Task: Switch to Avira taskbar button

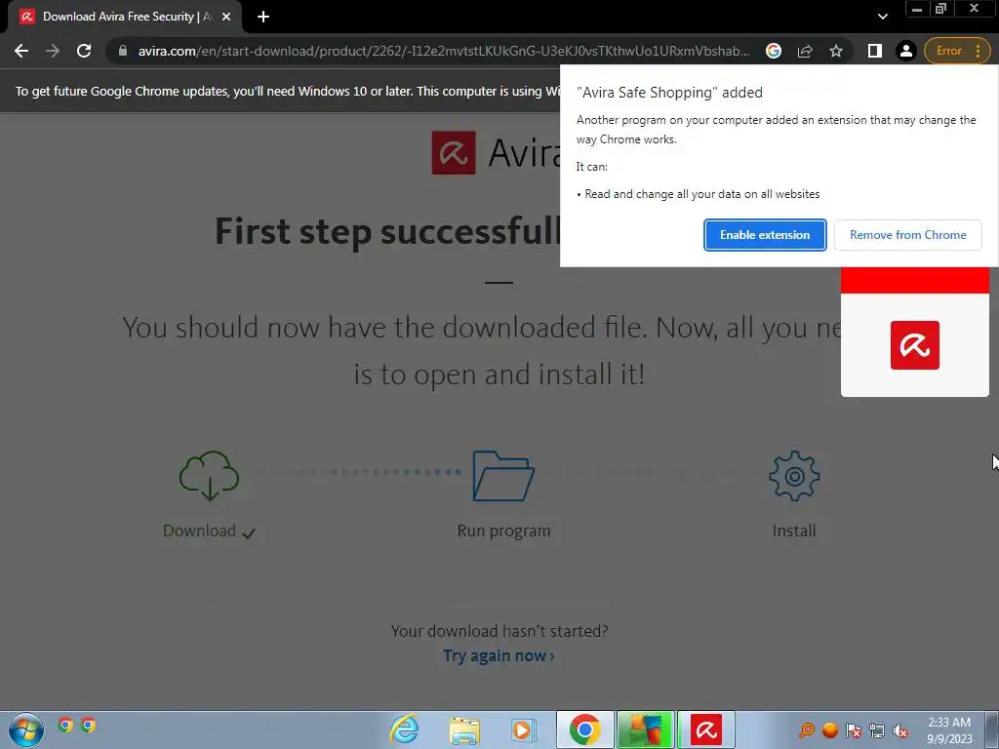Action: point(706,729)
